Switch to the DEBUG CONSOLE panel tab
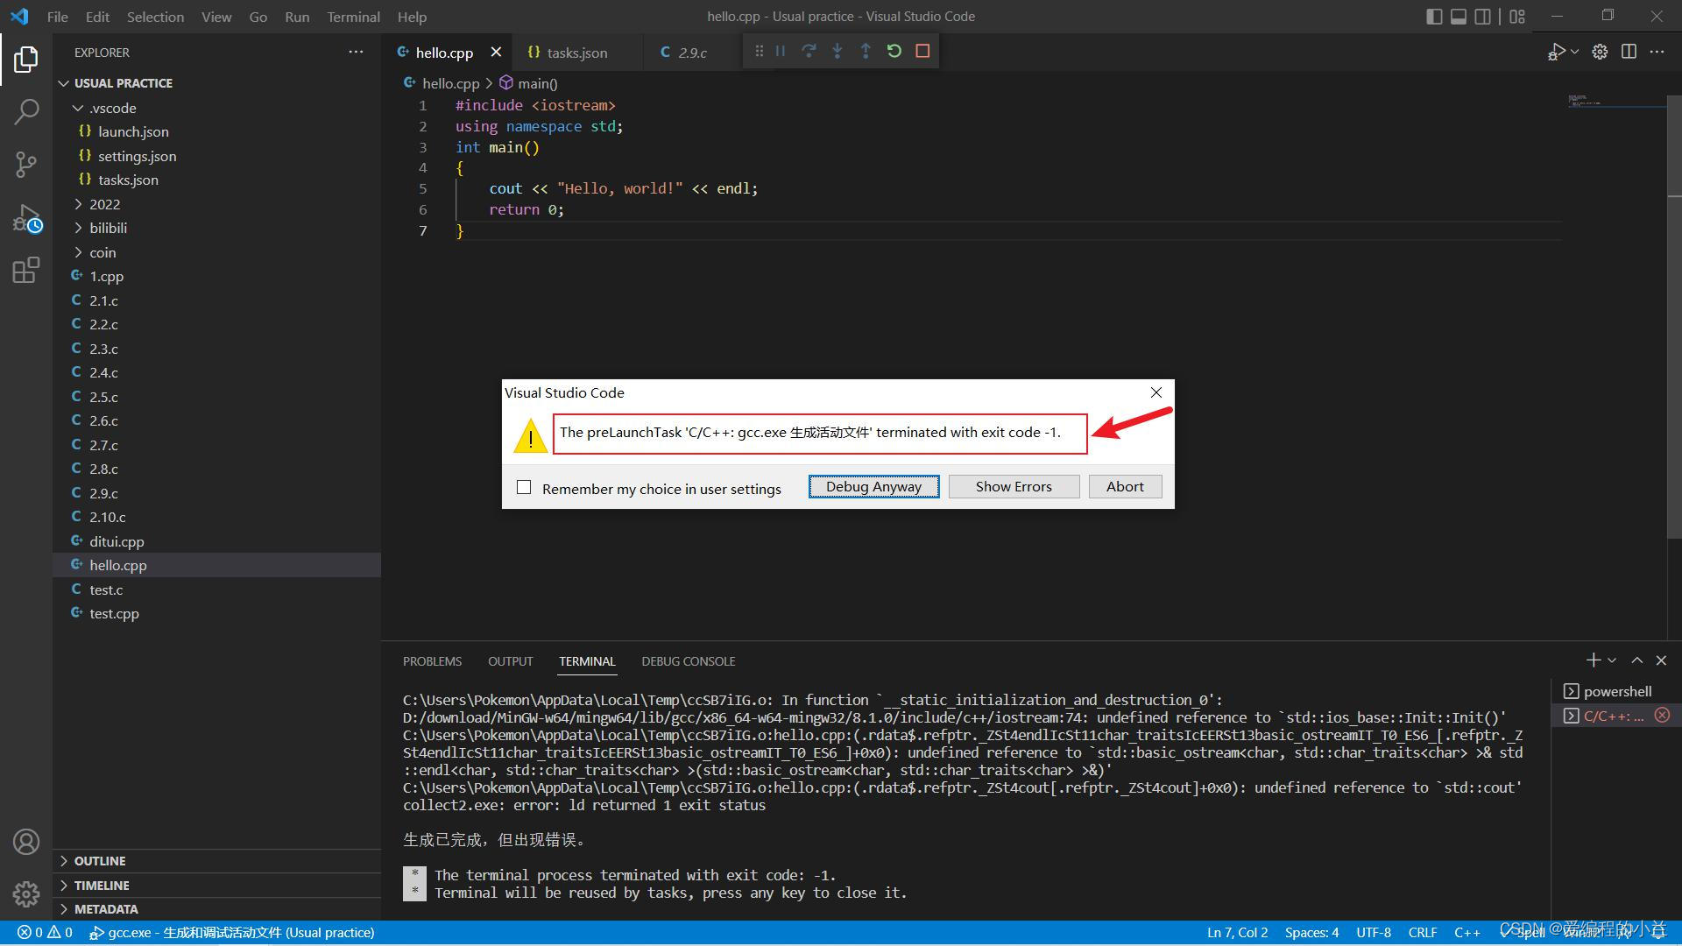This screenshot has width=1682, height=946. tap(688, 661)
